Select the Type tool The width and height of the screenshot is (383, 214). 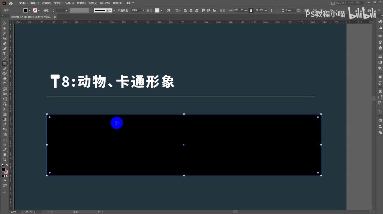click(4, 53)
